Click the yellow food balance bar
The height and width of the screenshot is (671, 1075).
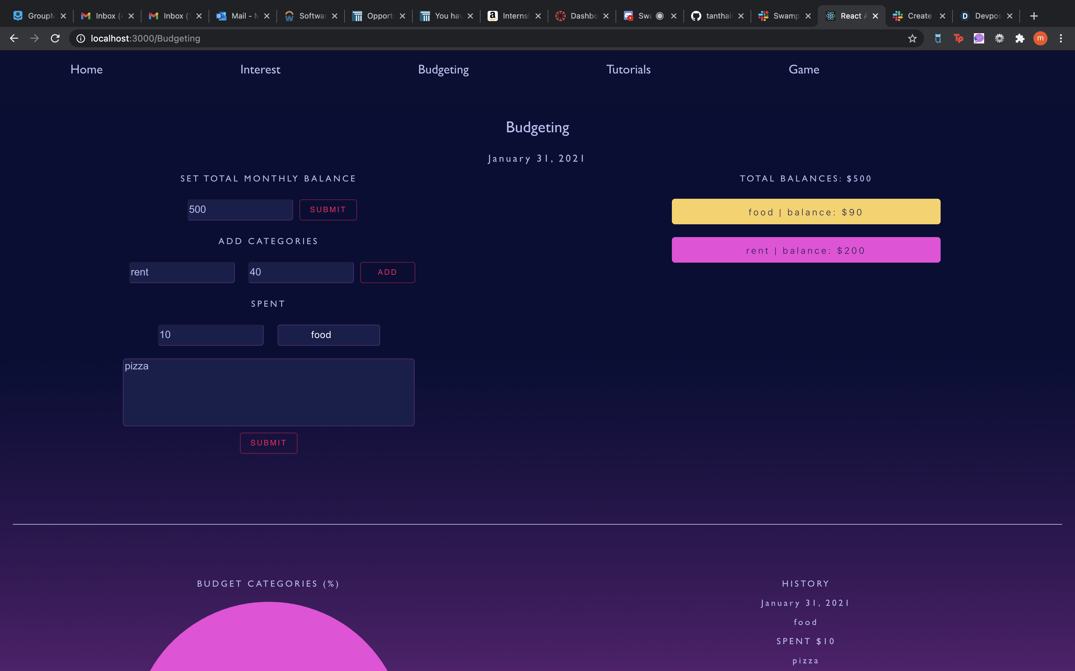pyautogui.click(x=805, y=212)
